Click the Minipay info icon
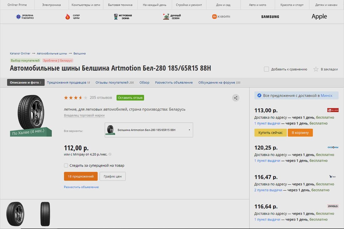Image resolution: width=344 pixels, height=229 pixels. [x=110, y=154]
